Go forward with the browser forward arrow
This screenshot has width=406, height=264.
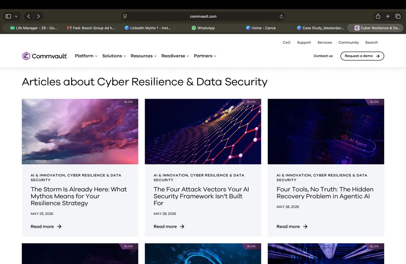(x=38, y=16)
